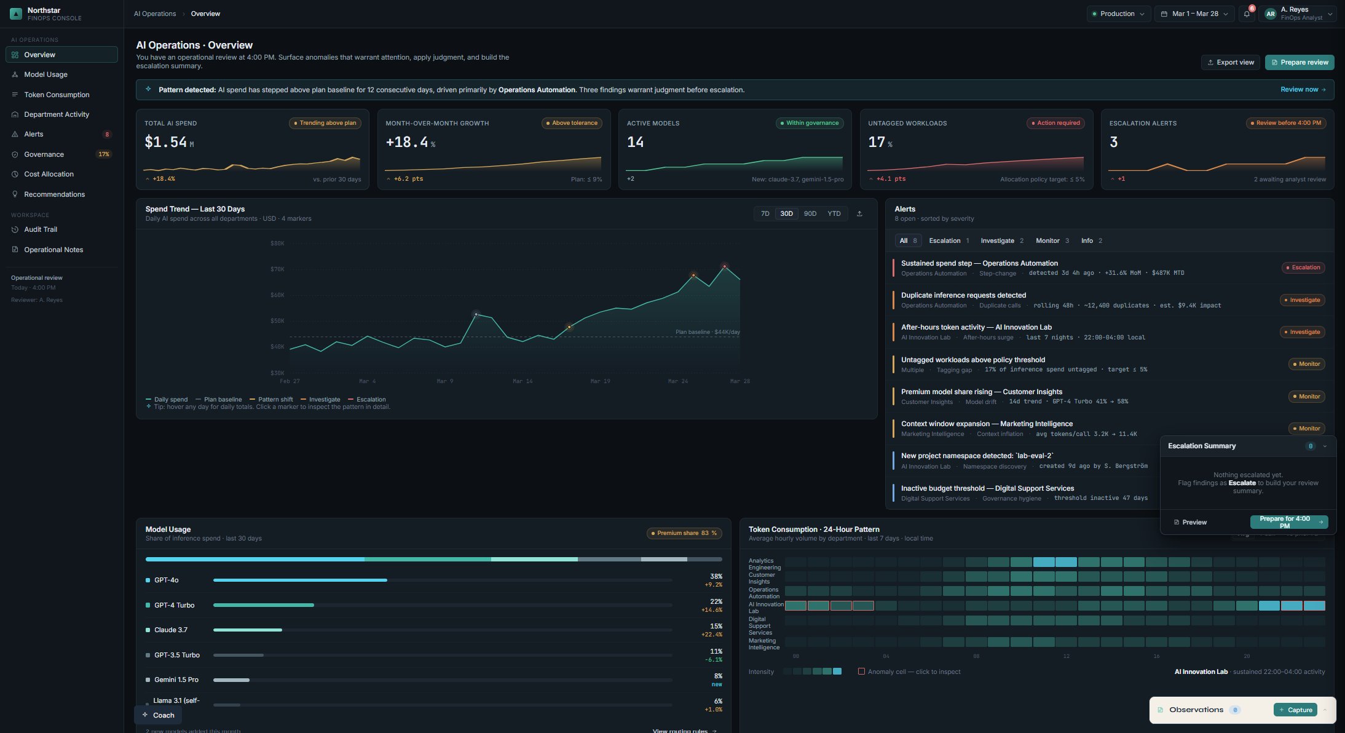Collapse the Escalation Summary panel chevron

1325,446
